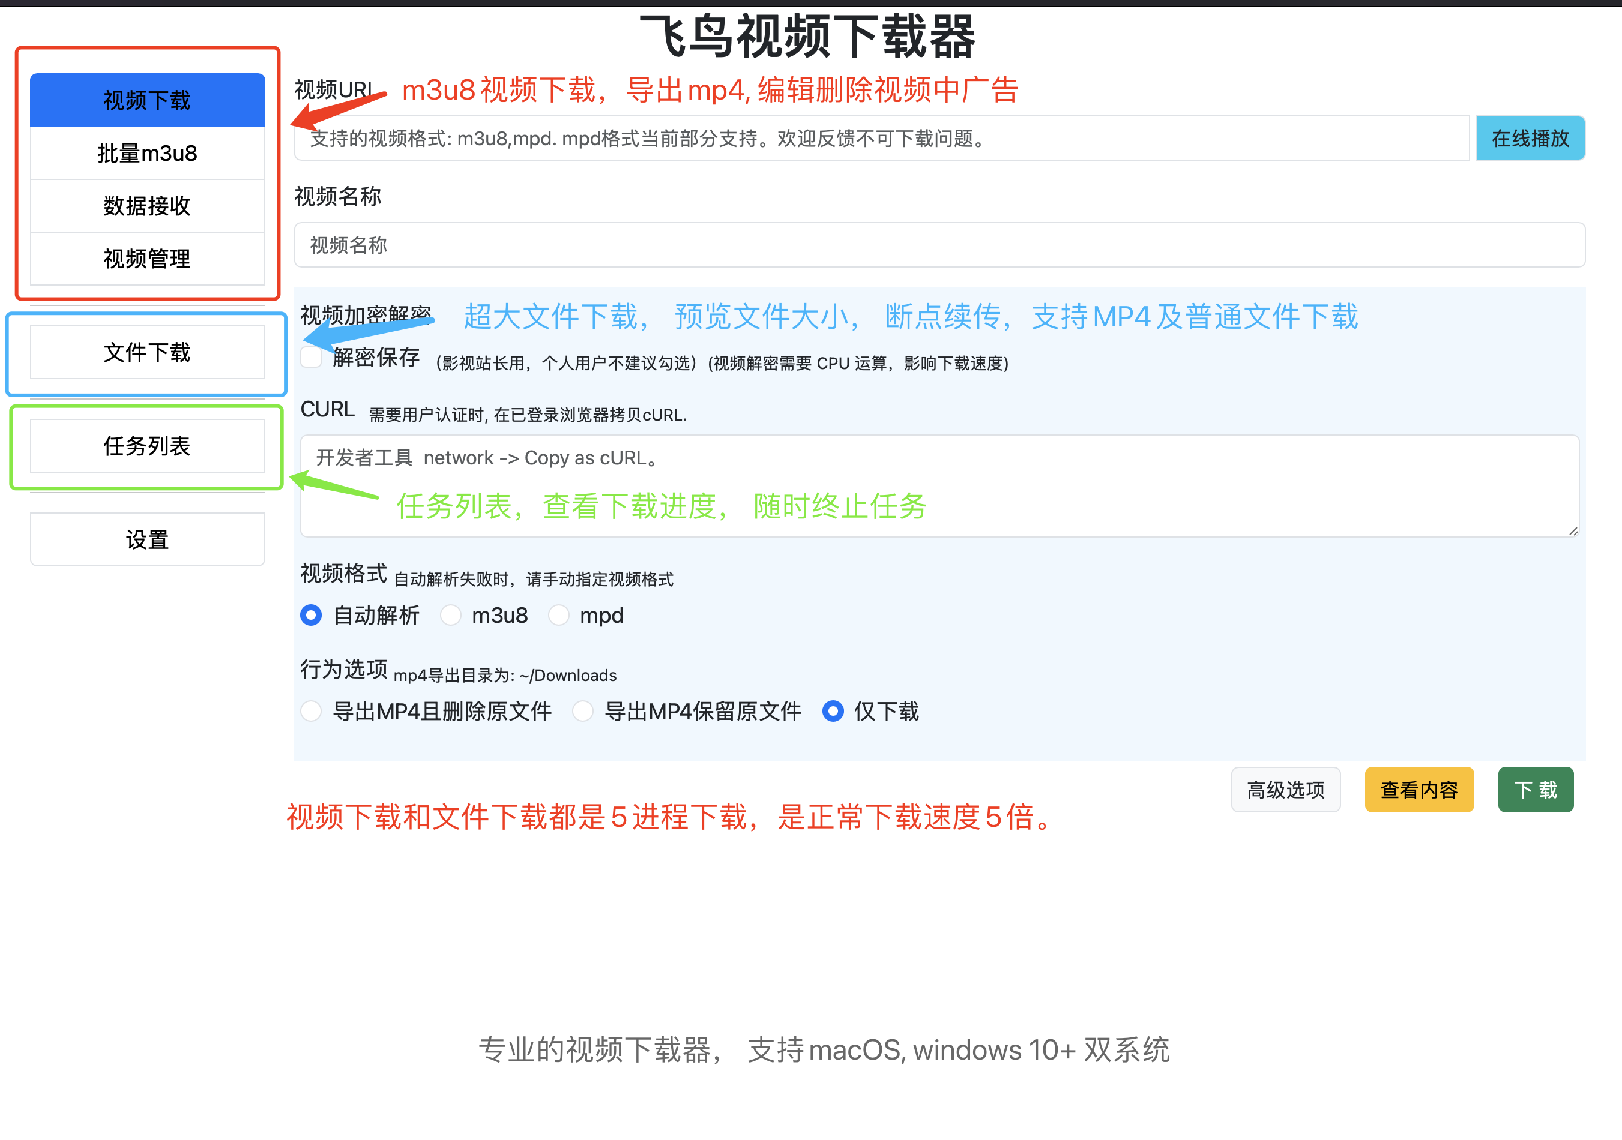Go to 视频管理 section
Image resolution: width=1622 pixels, height=1140 pixels.
tap(147, 259)
